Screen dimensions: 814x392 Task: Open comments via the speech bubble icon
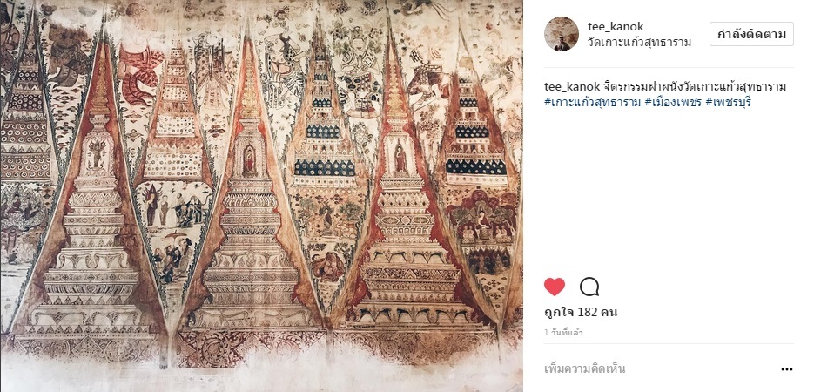(x=589, y=287)
